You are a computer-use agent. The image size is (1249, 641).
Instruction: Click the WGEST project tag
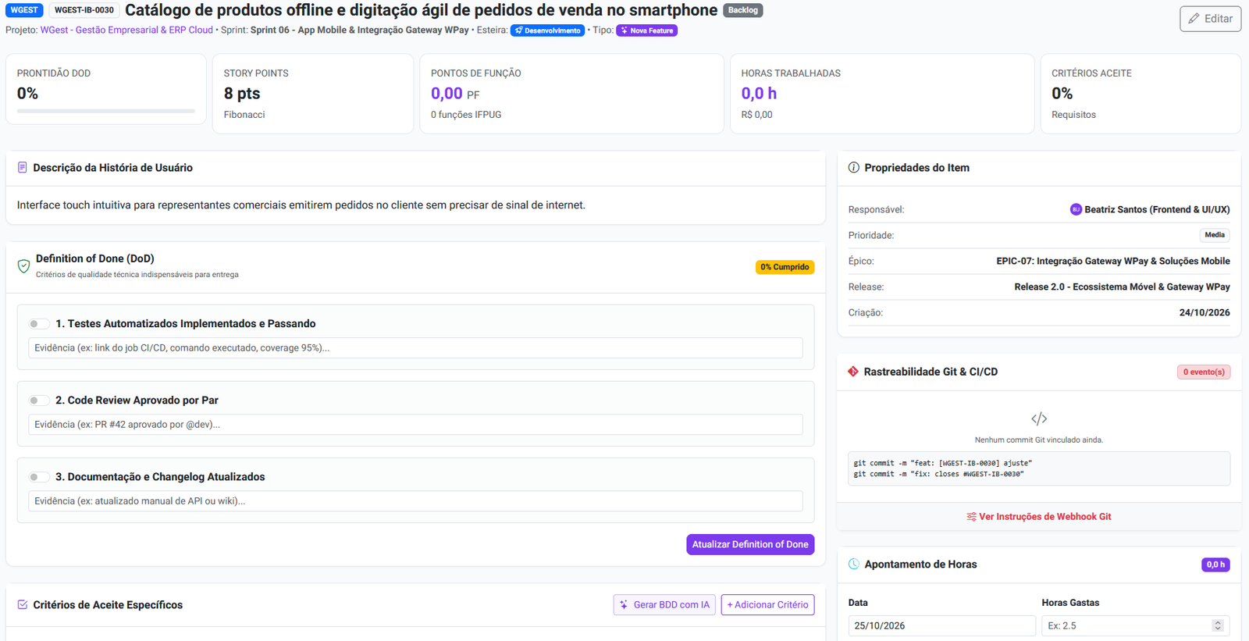(24, 10)
